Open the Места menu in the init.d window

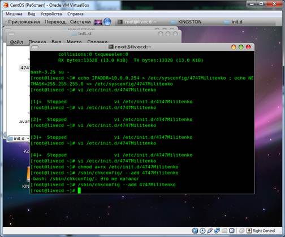pos(74,42)
